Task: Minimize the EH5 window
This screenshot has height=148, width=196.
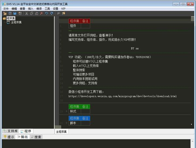Action: tap(176, 4)
